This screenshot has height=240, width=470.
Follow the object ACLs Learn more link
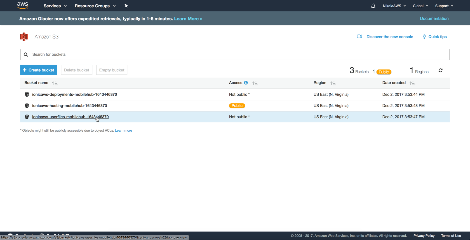pyautogui.click(x=123, y=131)
